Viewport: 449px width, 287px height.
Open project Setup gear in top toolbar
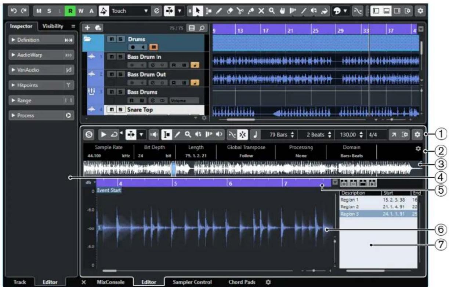[421, 11]
